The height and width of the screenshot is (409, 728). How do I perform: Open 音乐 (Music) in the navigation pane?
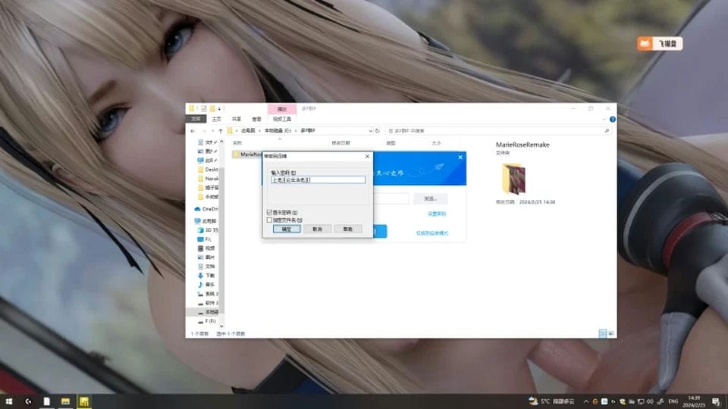click(x=206, y=285)
